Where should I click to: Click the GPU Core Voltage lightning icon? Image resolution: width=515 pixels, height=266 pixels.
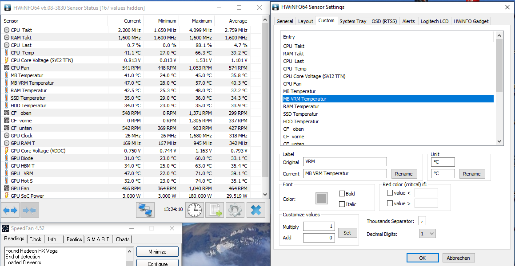click(7, 151)
